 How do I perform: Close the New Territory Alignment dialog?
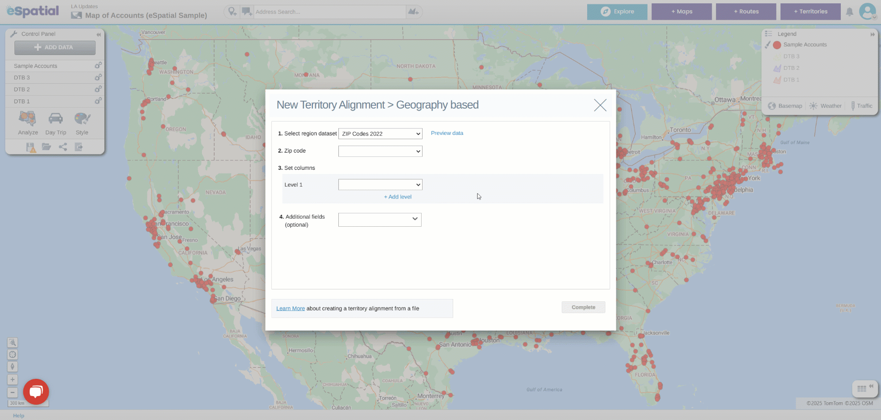600,105
